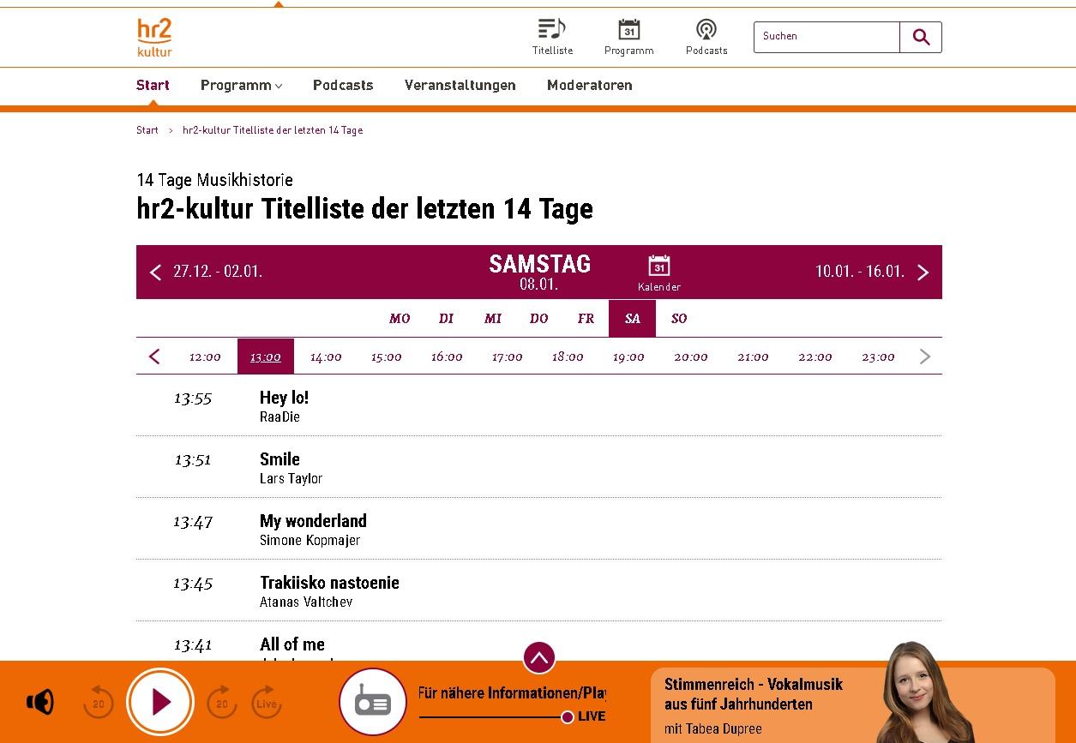1076x743 pixels.
Task: Show later hours with right time arrow
Action: [x=924, y=357]
